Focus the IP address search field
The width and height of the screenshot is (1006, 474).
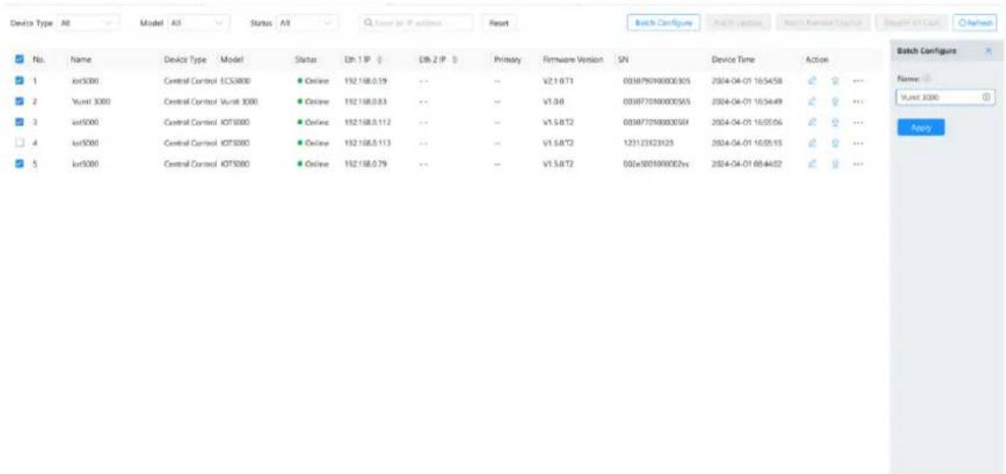coord(417,23)
